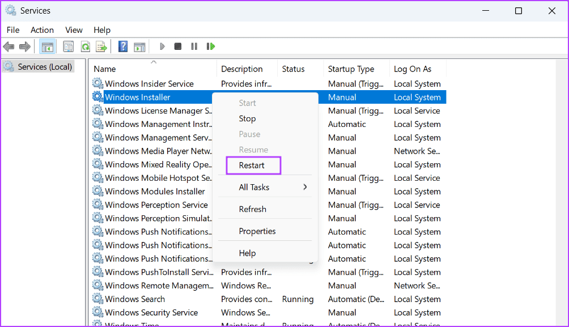The image size is (569, 327).
Task: Click the gear icon beside Windows Installer
Action: click(97, 97)
